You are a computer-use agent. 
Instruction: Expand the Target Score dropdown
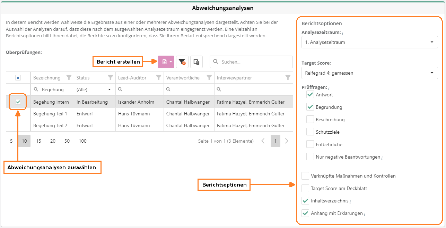coord(369,73)
